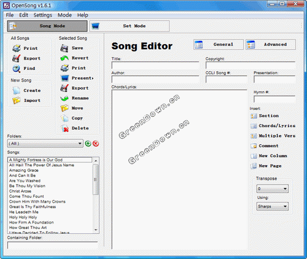Screen dimensions: 307x259
Task: Open the Mode menu
Action: [64, 15]
